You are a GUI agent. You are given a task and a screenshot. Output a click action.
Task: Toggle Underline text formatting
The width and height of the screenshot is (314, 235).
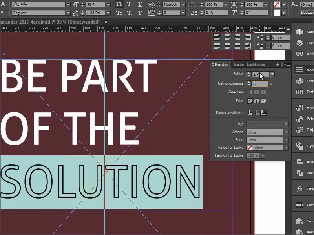pos(140,4)
